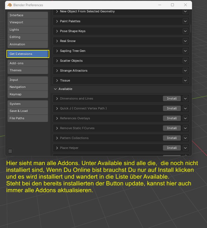Close the Blender Preferences window
This screenshot has width=207, height=228.
(185, 5)
